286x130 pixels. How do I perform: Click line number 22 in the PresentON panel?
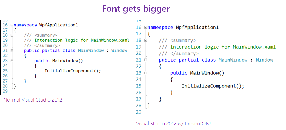(x=139, y=66)
